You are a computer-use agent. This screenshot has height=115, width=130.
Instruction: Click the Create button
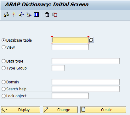(x=103, y=110)
